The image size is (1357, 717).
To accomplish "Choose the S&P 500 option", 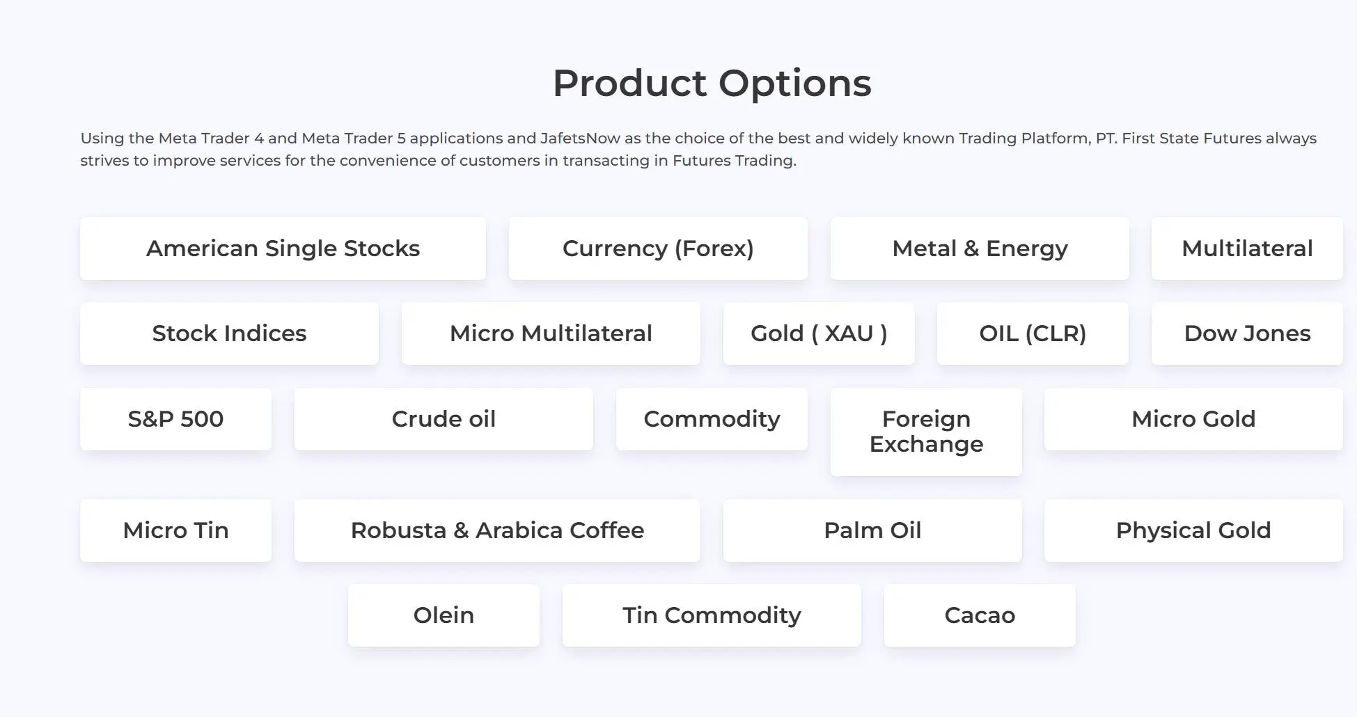I will [x=175, y=419].
